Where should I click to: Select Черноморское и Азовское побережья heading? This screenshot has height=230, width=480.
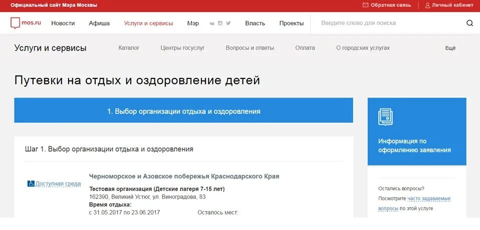[x=184, y=176]
